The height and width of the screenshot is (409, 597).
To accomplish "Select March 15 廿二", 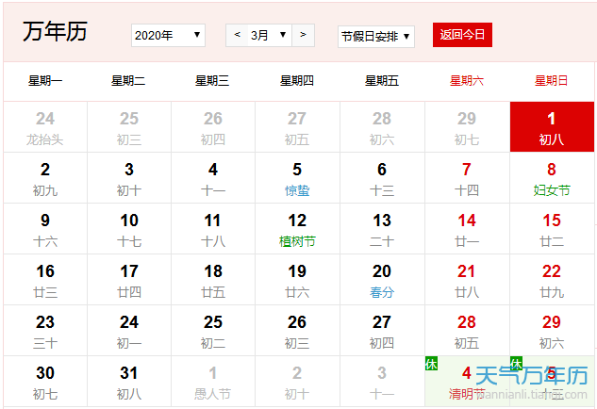I will coord(552,229).
